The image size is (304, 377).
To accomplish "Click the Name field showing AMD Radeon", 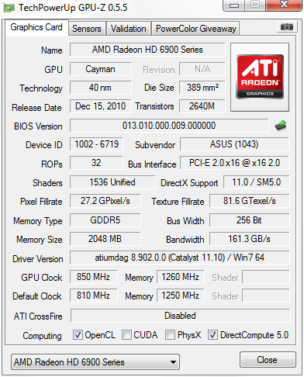I will pos(147,50).
